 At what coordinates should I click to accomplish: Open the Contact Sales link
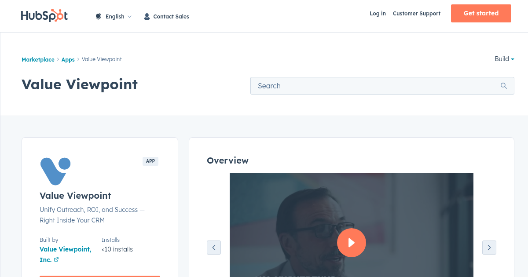pos(171,17)
